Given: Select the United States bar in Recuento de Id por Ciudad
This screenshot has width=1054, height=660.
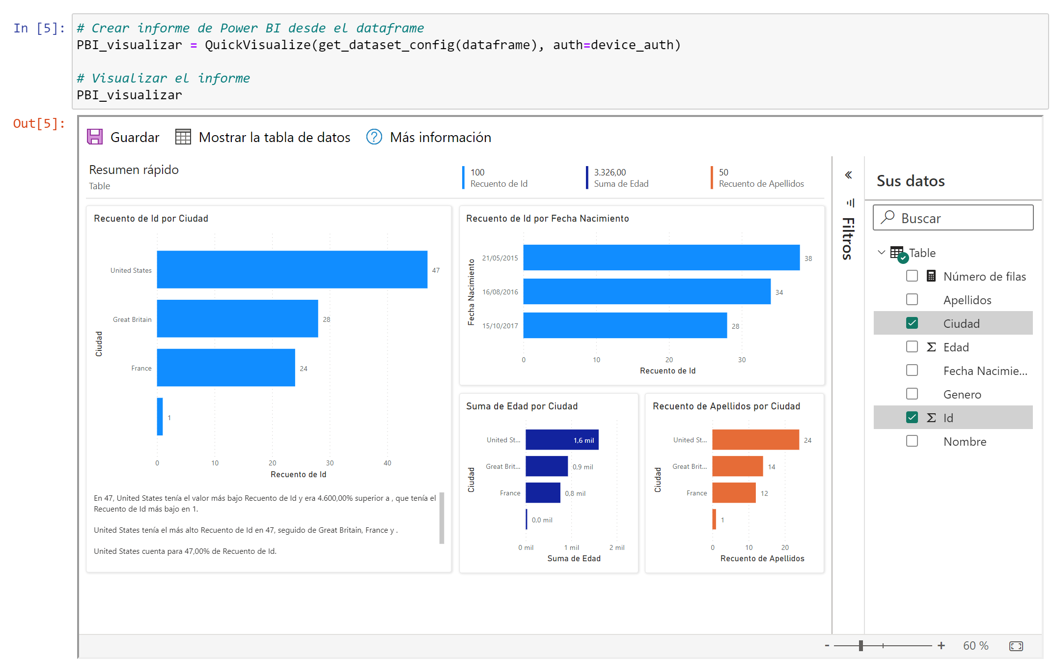Looking at the screenshot, I should click(292, 270).
